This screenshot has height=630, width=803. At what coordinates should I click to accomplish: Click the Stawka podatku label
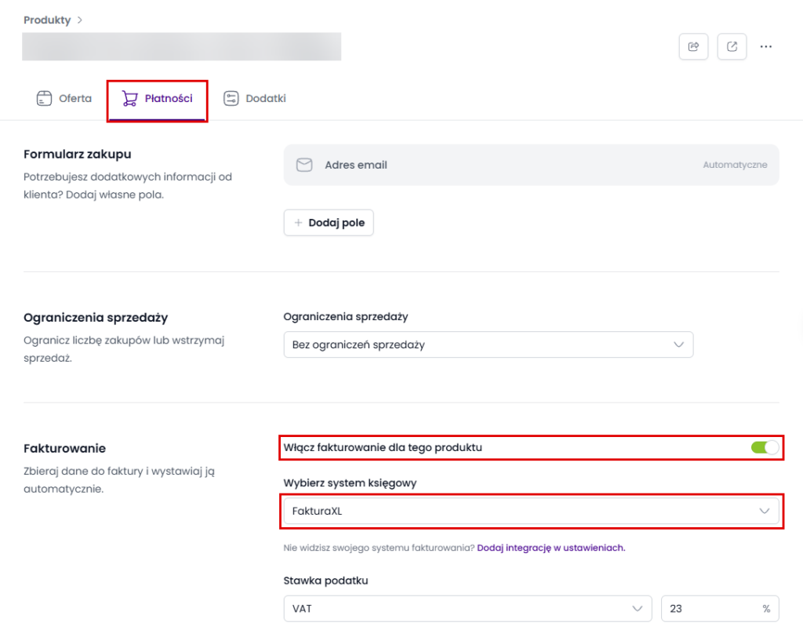click(x=325, y=581)
